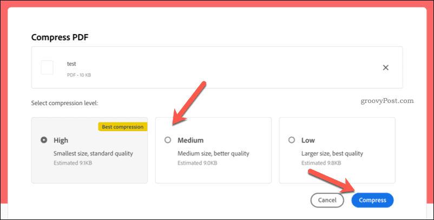Click the "PDF - 10 KB" file info
Screen dimensions: 434x220
(x=79, y=74)
